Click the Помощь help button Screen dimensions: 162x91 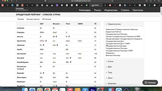point(150,83)
